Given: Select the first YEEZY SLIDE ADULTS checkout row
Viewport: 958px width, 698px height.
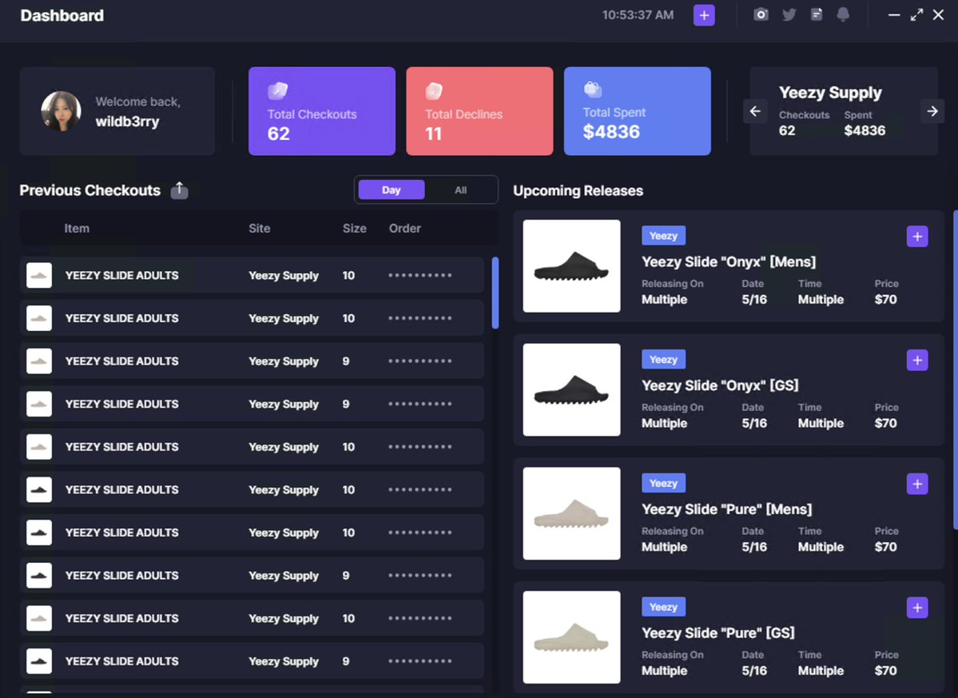Looking at the screenshot, I should 252,276.
